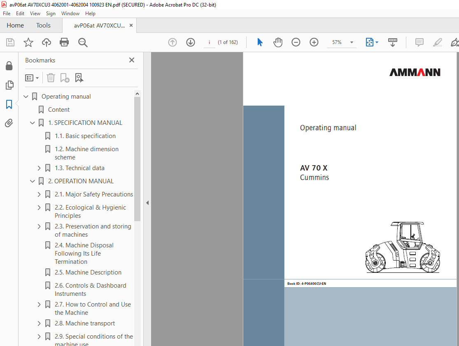Add a new bookmark icon
The width and height of the screenshot is (459, 346).
point(65,78)
